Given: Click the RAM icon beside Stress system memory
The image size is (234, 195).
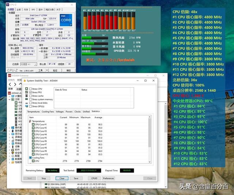Looking at the screenshot, I should coord(27,99).
